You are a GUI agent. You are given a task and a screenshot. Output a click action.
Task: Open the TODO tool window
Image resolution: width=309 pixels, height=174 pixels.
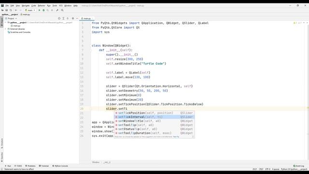point(18,166)
